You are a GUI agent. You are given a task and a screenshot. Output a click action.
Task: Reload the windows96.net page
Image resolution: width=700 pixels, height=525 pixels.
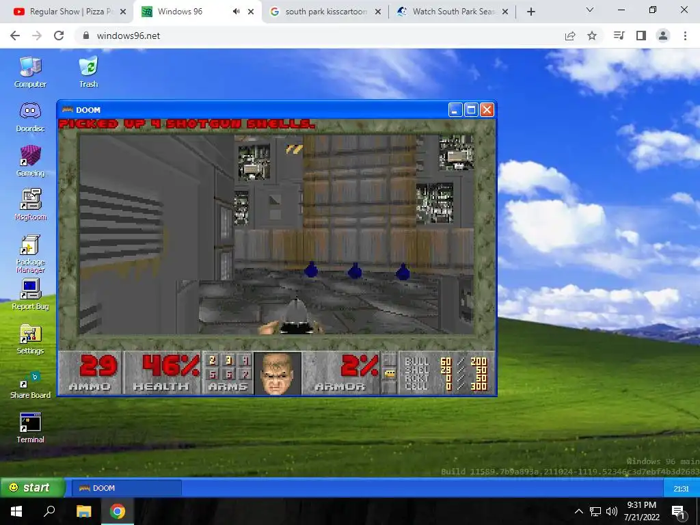click(59, 36)
